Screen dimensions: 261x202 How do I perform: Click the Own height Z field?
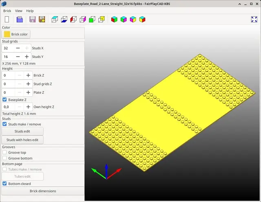[x=8, y=107]
